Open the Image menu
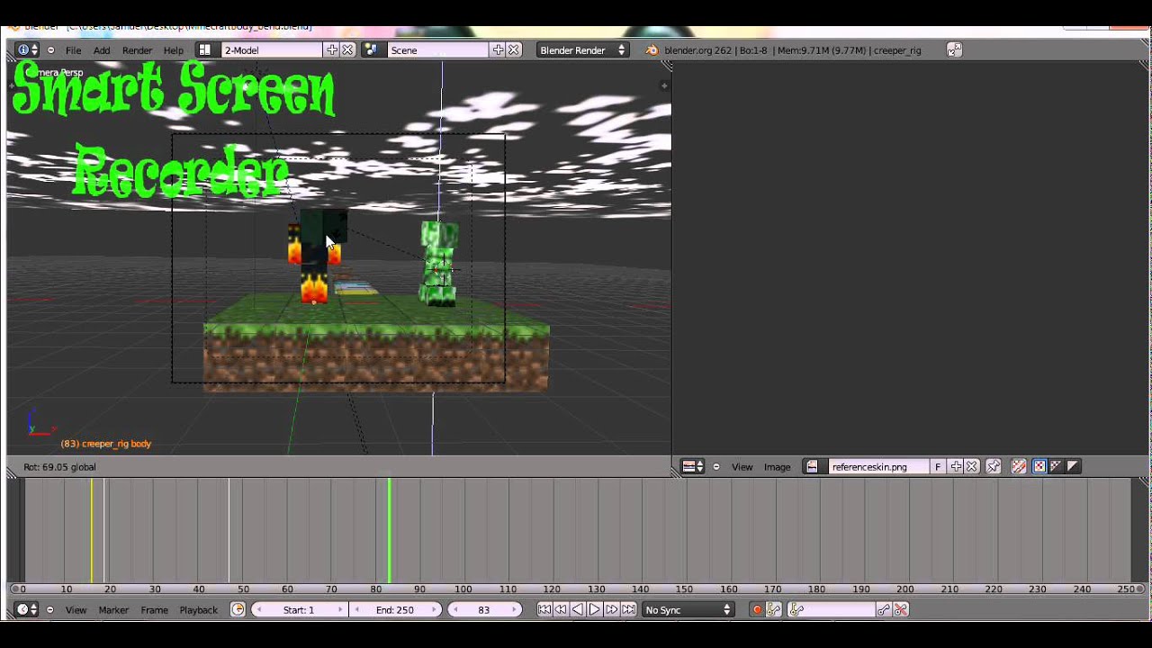Screen dimensions: 1152x648 pos(777,466)
